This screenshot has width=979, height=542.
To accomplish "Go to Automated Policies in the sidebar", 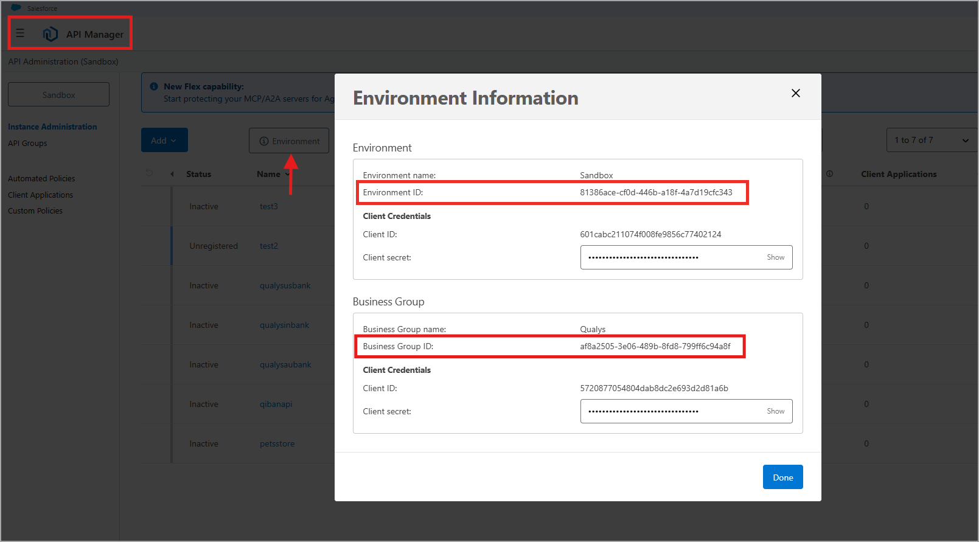I will (41, 179).
